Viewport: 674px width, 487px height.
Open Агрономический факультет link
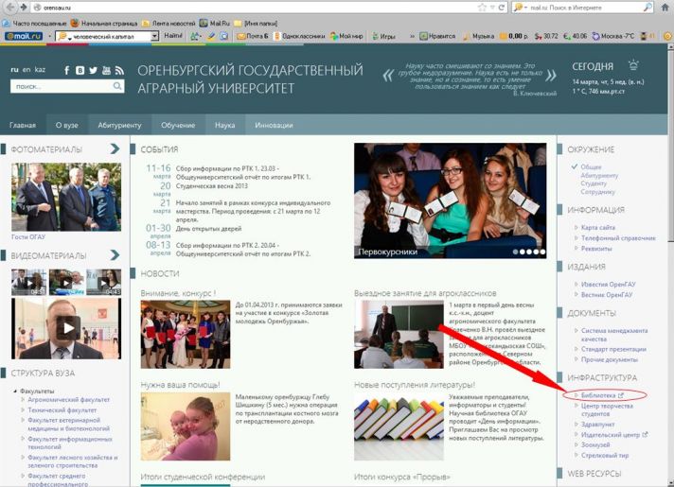pyautogui.click(x=69, y=399)
